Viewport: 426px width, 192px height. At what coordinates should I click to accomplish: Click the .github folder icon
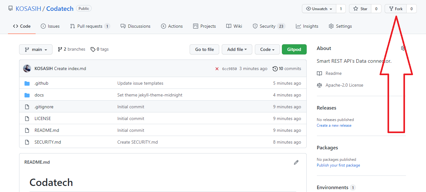click(27, 83)
